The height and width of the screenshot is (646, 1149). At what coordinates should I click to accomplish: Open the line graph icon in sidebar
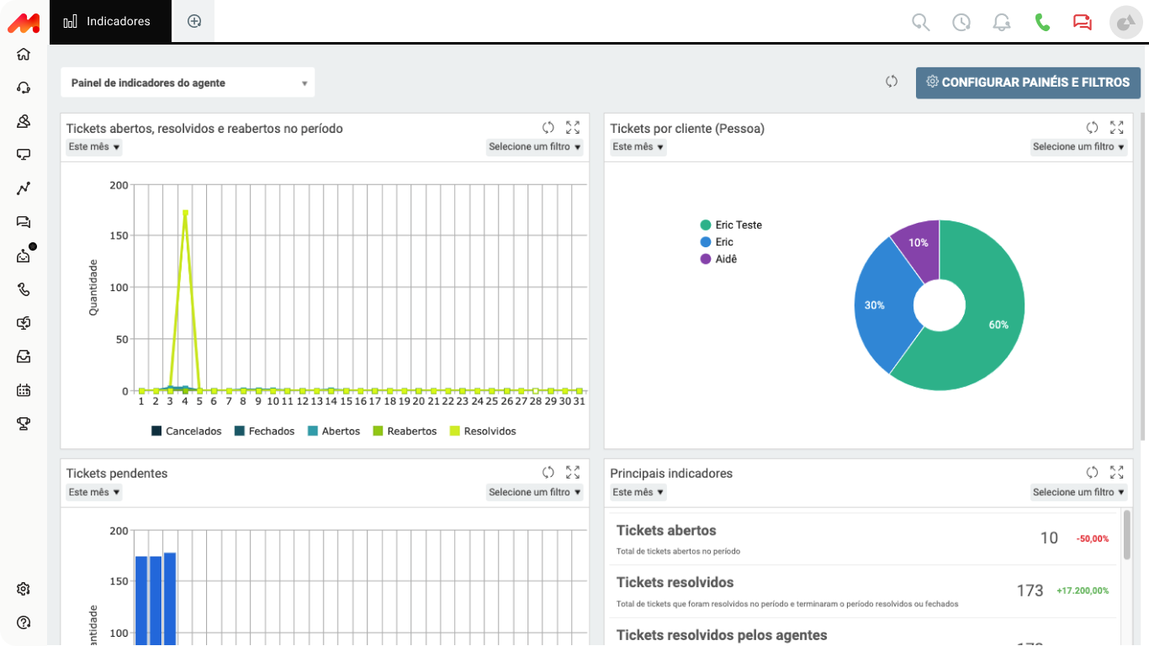click(x=24, y=188)
